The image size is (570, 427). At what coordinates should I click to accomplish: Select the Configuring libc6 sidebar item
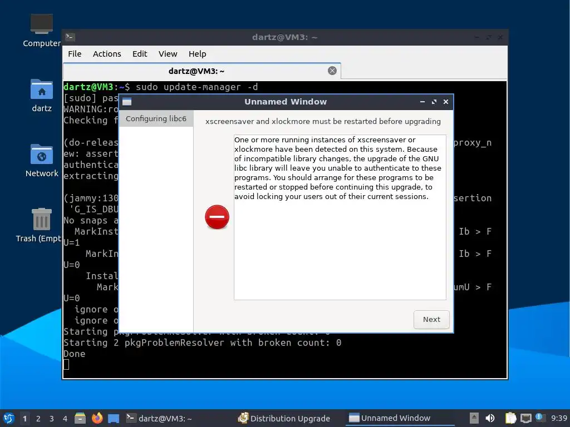pos(156,119)
